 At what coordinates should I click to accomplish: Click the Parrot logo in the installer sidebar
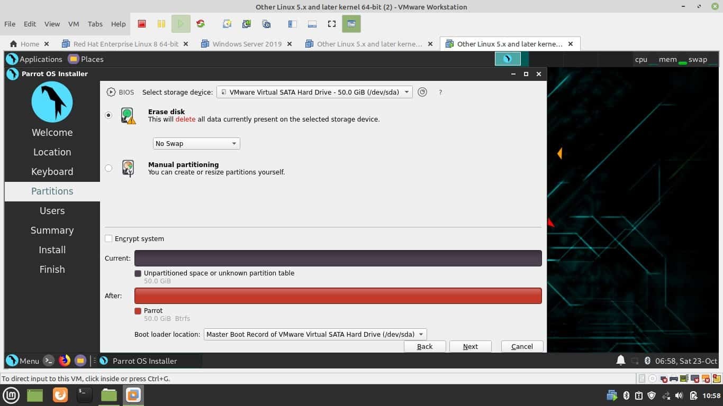tap(52, 102)
